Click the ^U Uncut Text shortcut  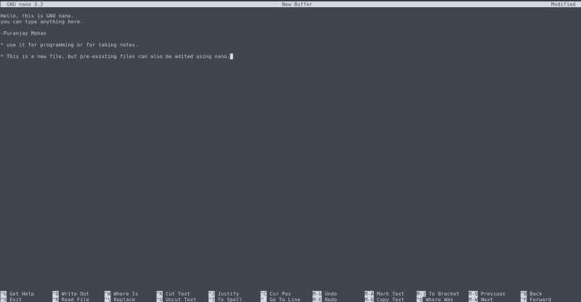176,299
